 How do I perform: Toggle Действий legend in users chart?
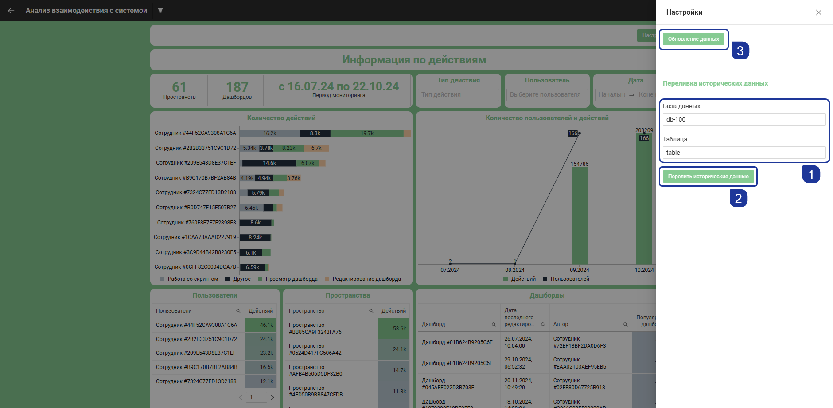(x=519, y=279)
